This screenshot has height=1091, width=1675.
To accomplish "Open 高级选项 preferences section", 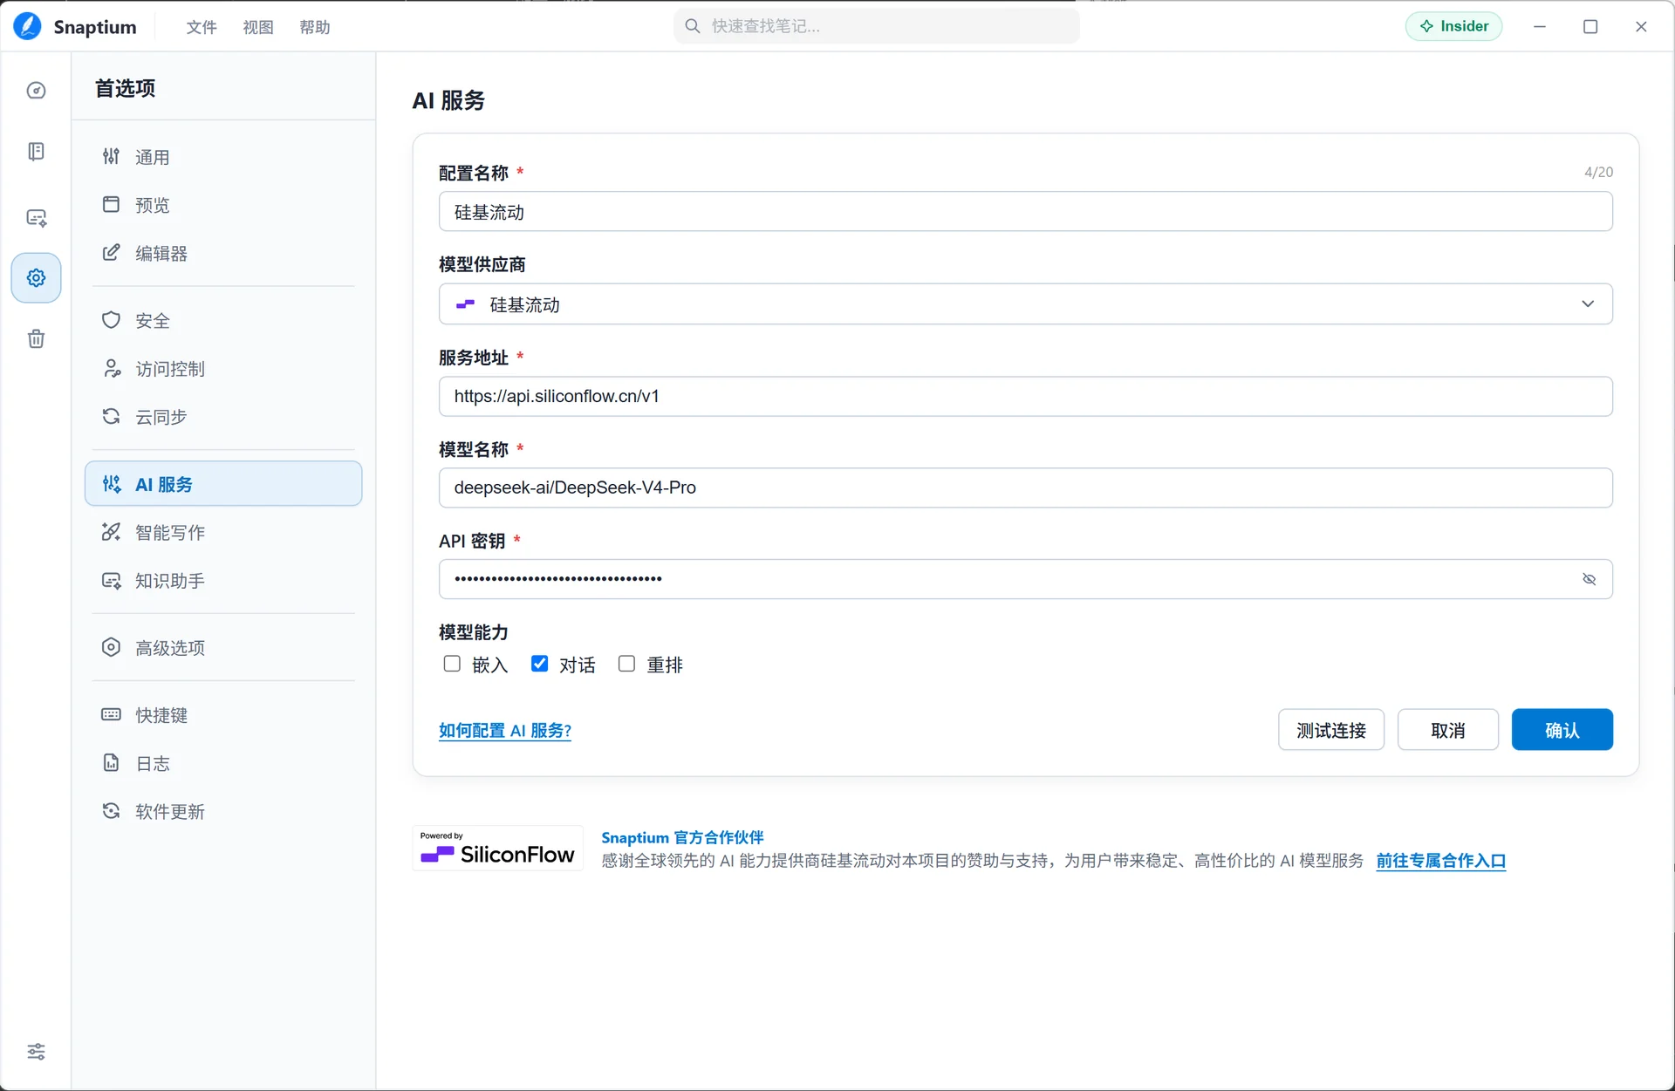I will (223, 647).
